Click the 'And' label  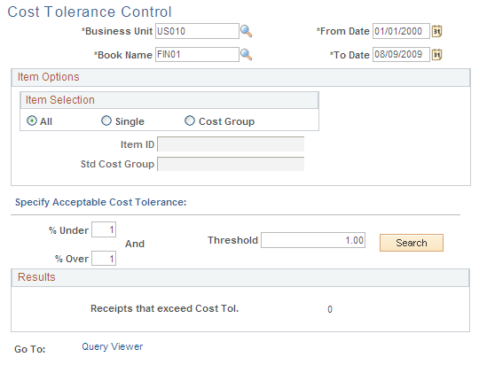point(135,244)
